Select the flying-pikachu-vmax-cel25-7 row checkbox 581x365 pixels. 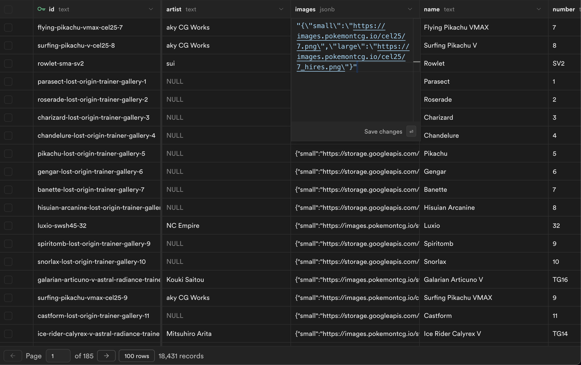(x=8, y=27)
